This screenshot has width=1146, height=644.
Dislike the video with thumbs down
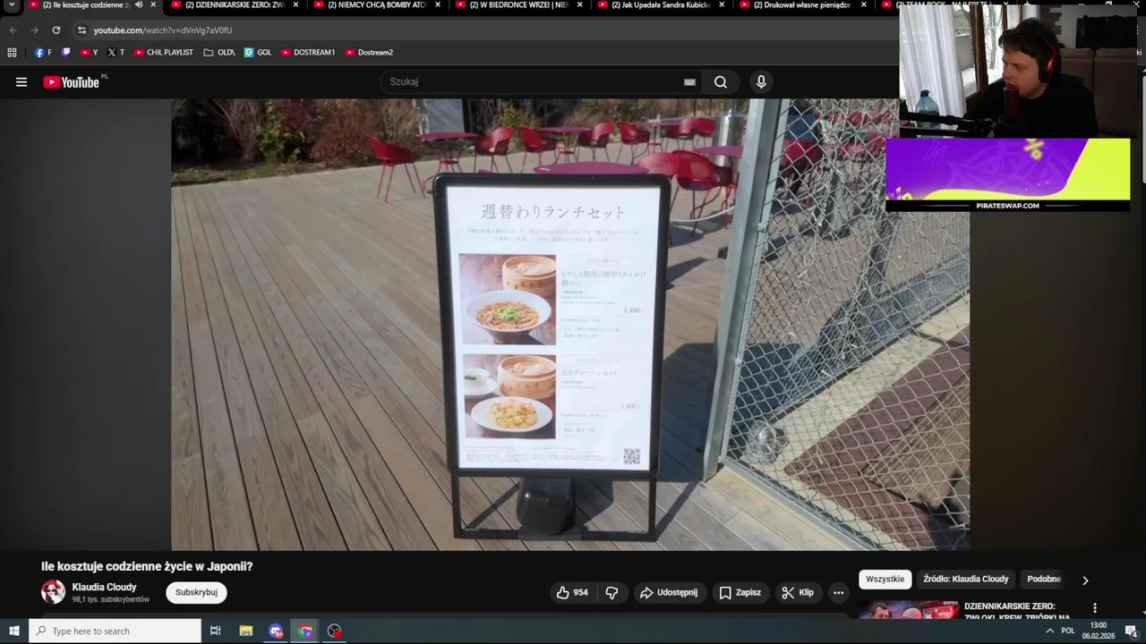[611, 592]
